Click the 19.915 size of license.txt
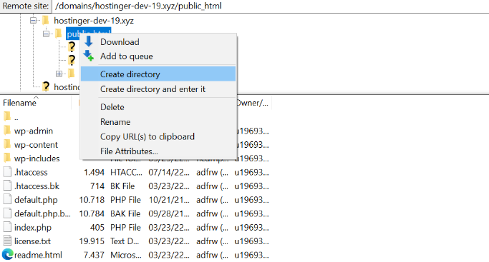Viewport: 489px width, 262px height. coord(92,241)
